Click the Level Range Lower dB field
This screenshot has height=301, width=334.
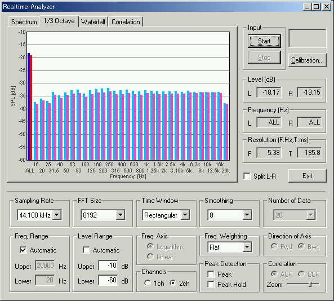click(108, 280)
